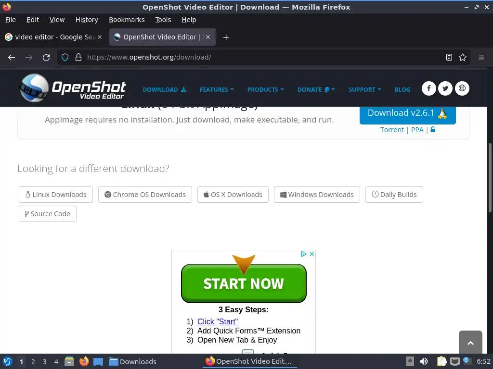The height and width of the screenshot is (369, 493).
Task: Click the Chrome OS Downloads button
Action: click(145, 195)
